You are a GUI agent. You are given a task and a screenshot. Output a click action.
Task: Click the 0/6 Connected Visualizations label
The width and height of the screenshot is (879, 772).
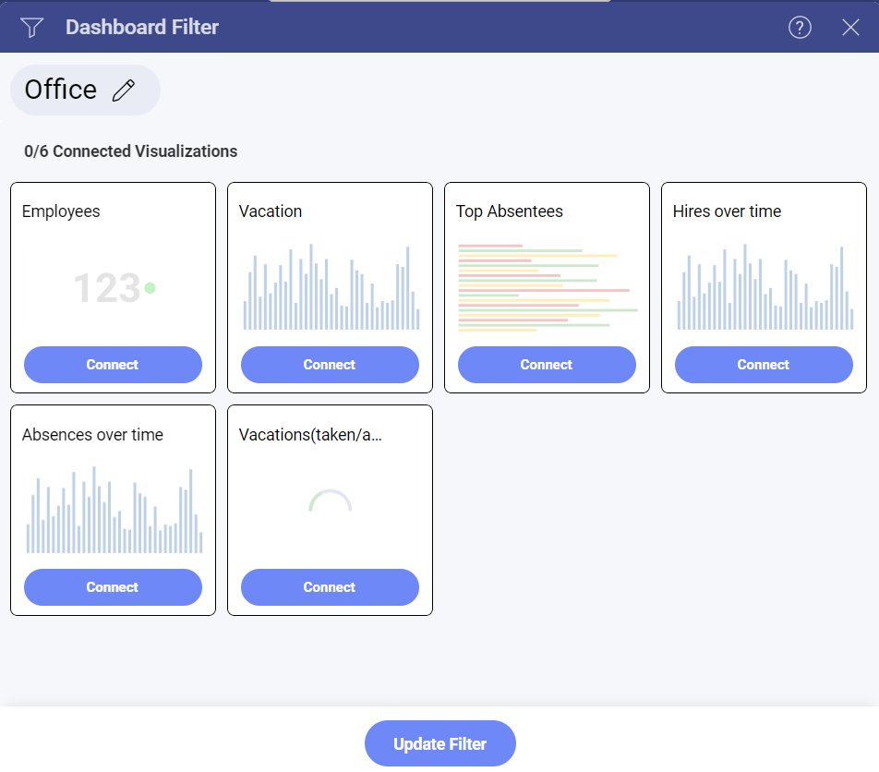point(130,151)
